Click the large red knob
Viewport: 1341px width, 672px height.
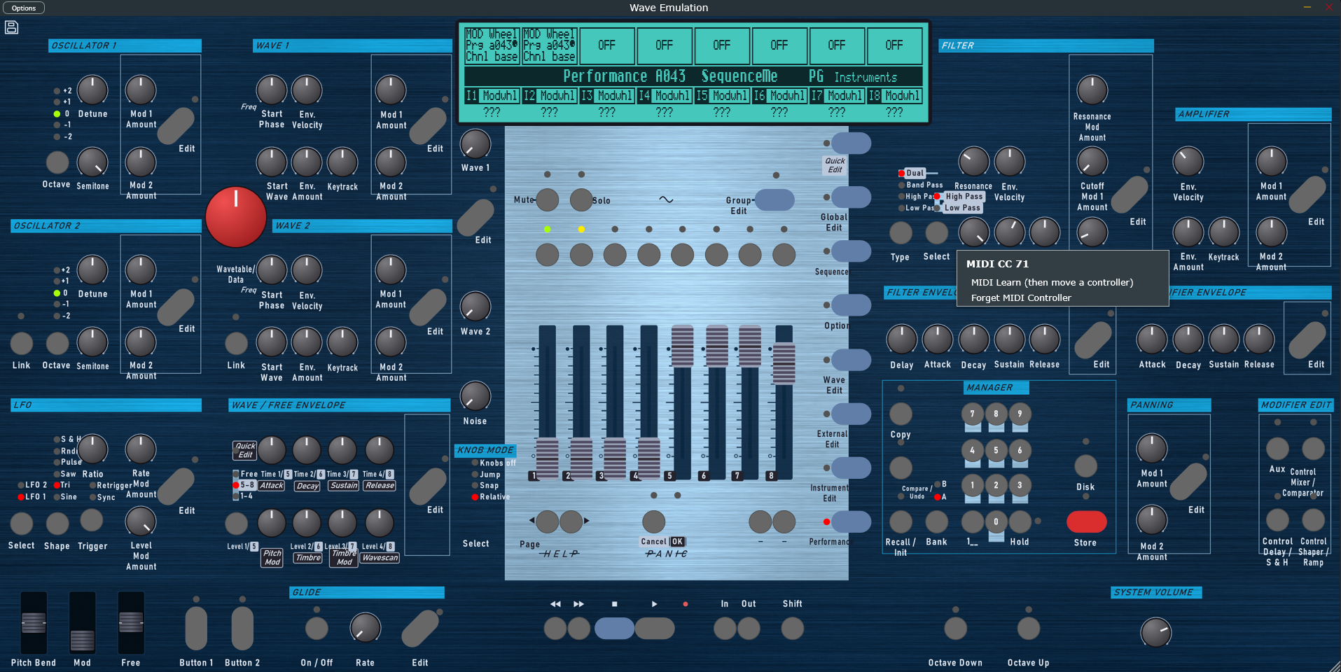coord(236,217)
